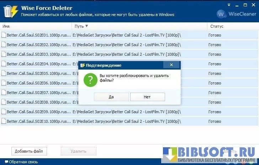Confirm deletion by pressing Да
This screenshot has width=259, height=165.
tap(111, 97)
